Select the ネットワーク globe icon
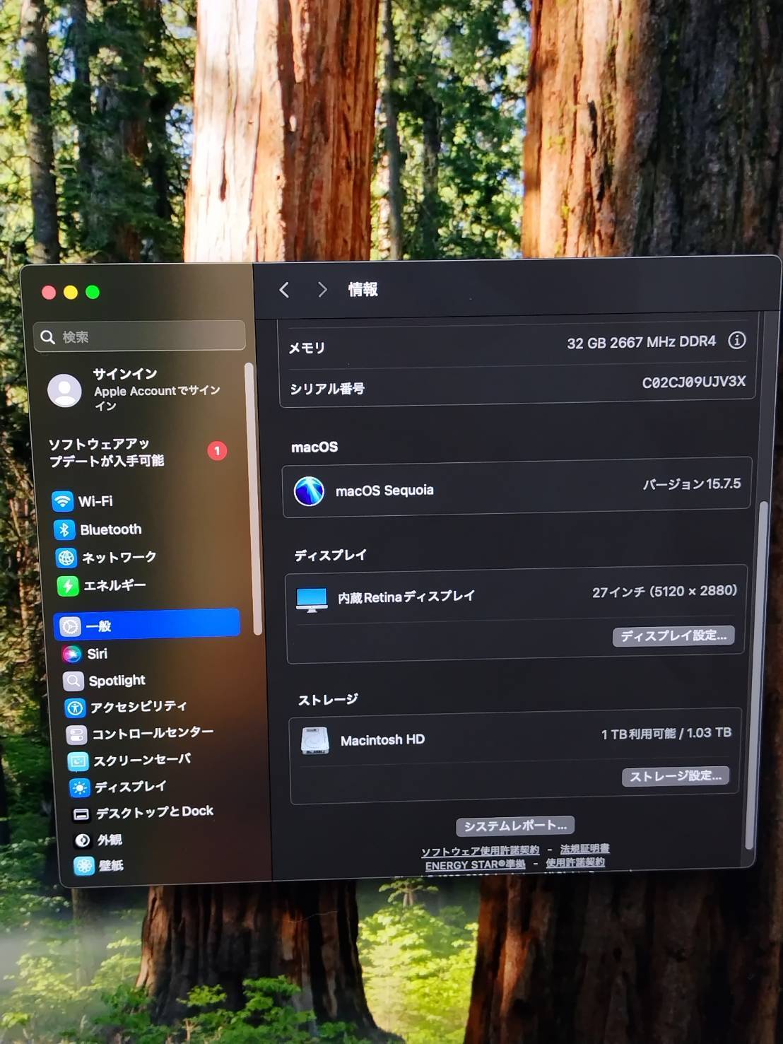This screenshot has width=783, height=1044. point(66,558)
